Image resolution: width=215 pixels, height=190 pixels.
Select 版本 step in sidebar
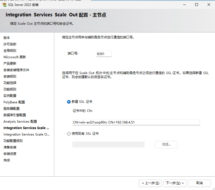[7, 38]
